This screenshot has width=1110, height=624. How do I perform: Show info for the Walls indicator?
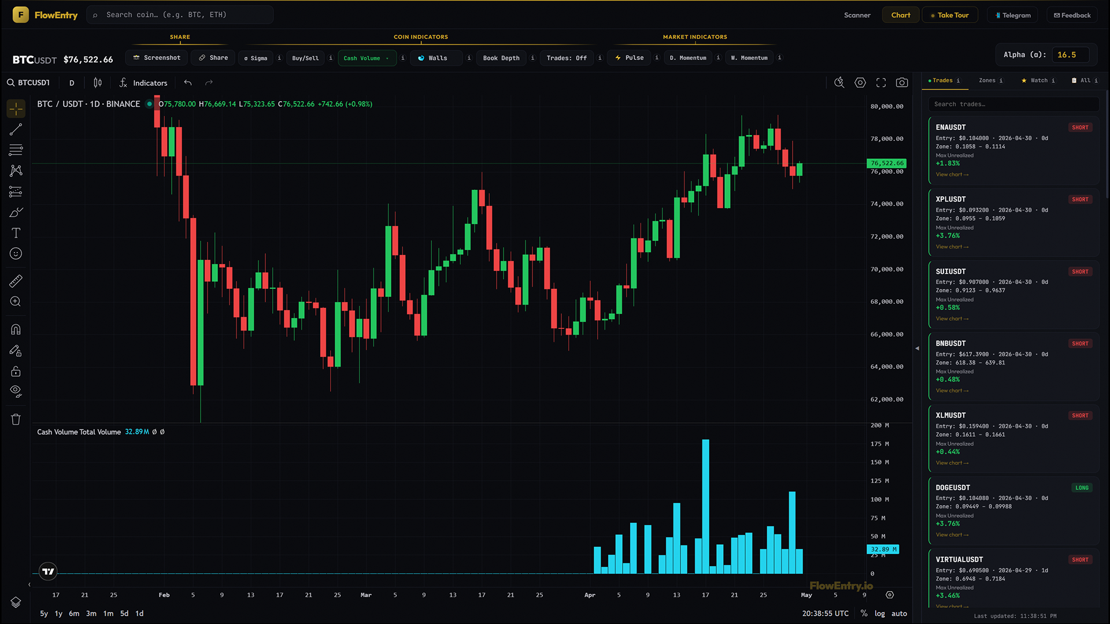coord(469,58)
